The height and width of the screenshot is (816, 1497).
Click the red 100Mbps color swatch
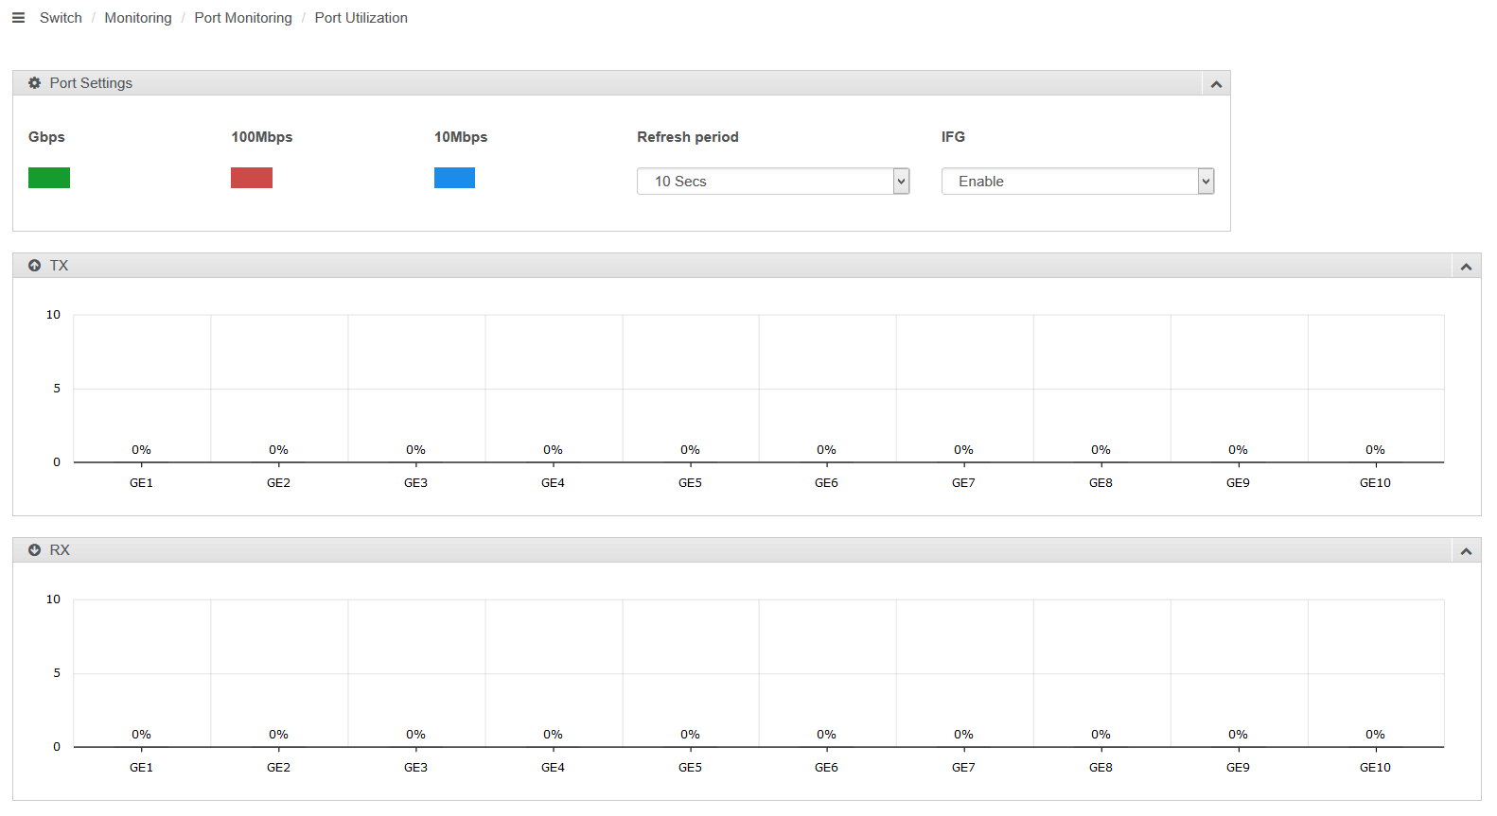[x=252, y=178]
